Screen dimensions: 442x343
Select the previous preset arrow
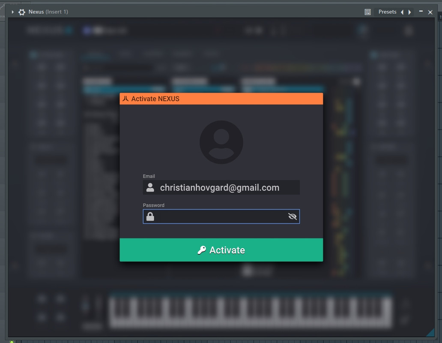pos(402,12)
